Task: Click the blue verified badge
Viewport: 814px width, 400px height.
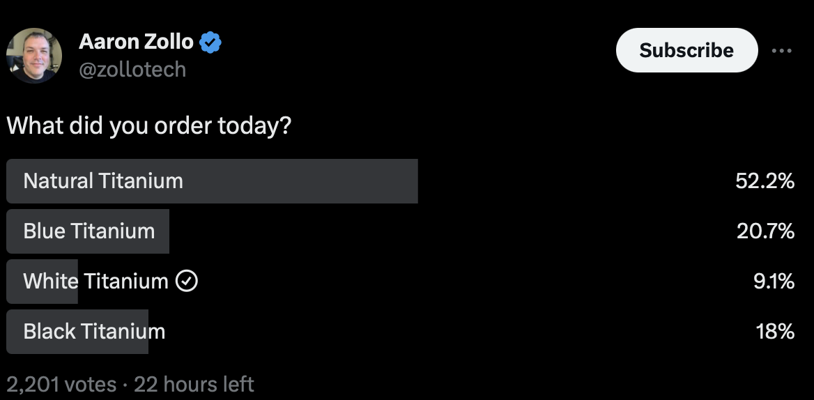Action: point(210,43)
